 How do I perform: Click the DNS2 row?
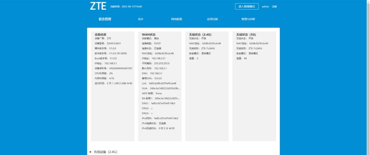click(147, 108)
